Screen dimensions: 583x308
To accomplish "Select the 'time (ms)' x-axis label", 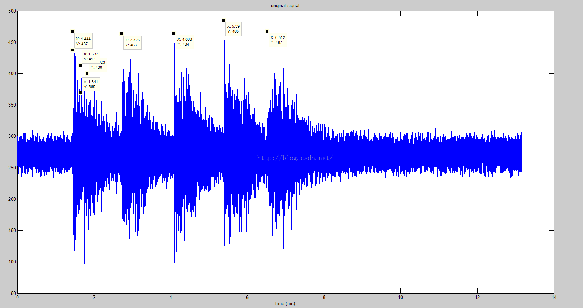I will click(x=285, y=303).
